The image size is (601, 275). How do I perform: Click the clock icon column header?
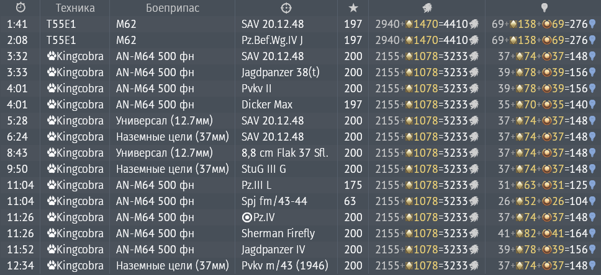[20, 7]
